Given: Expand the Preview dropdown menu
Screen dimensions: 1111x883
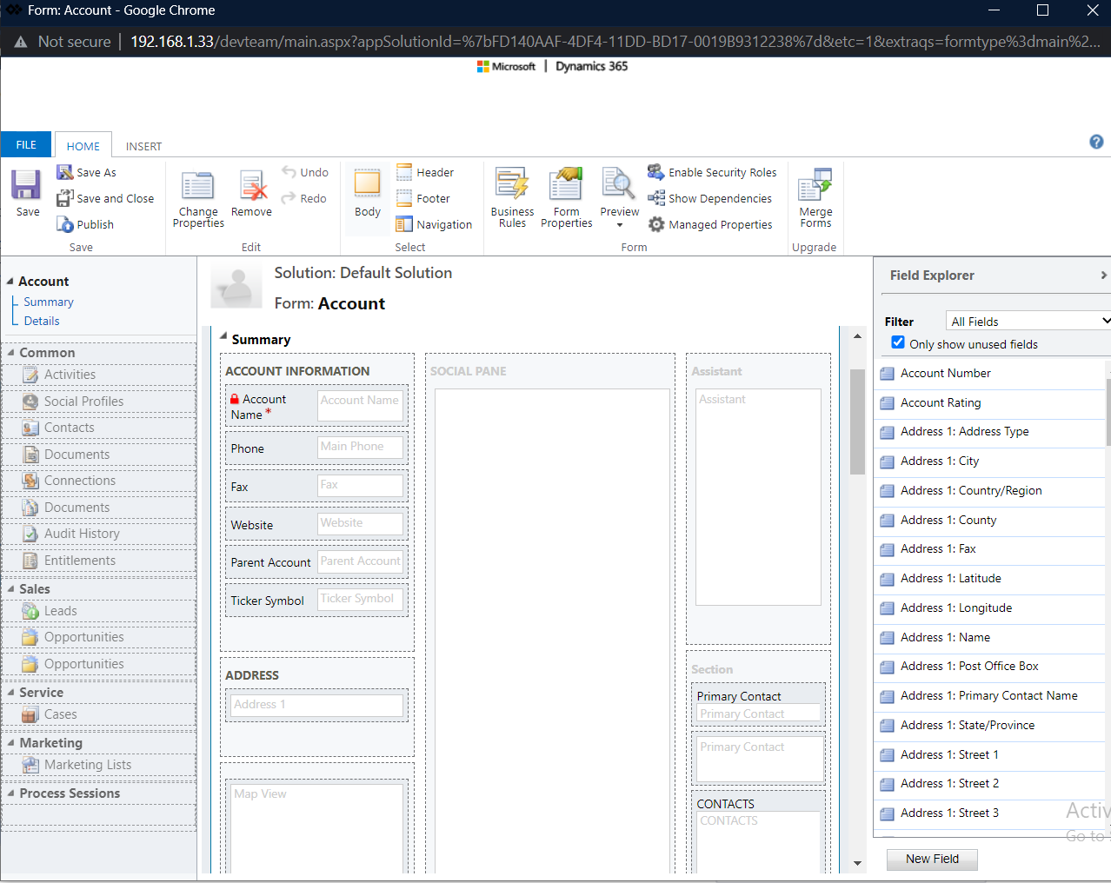Looking at the screenshot, I should tap(620, 225).
